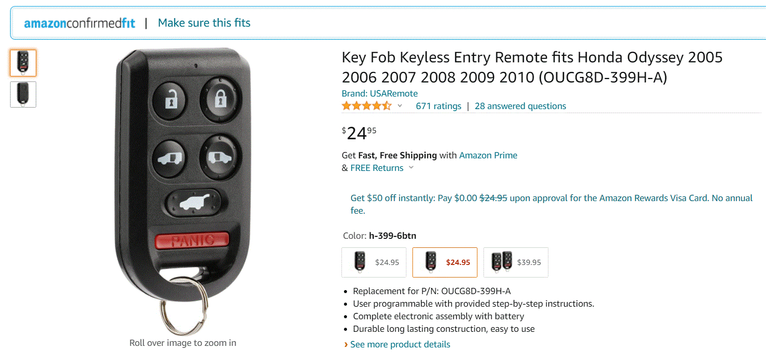The image size is (766, 363).
Task: Click the amazonconfirmedfit logo
Action: point(80,23)
